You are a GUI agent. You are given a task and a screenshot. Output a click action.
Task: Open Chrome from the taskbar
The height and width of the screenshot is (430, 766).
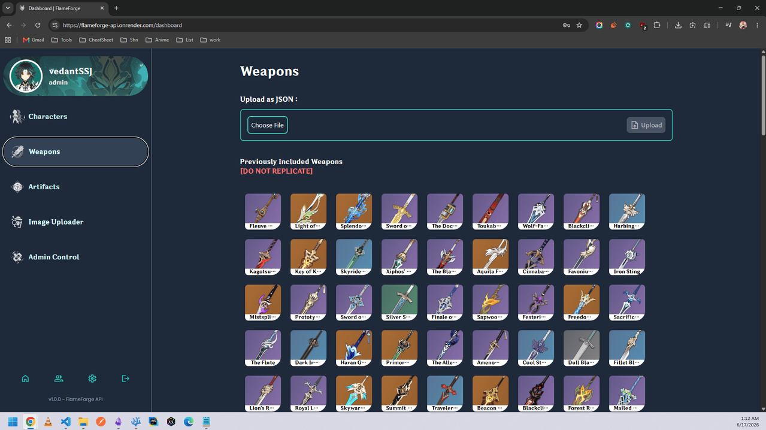point(31,422)
